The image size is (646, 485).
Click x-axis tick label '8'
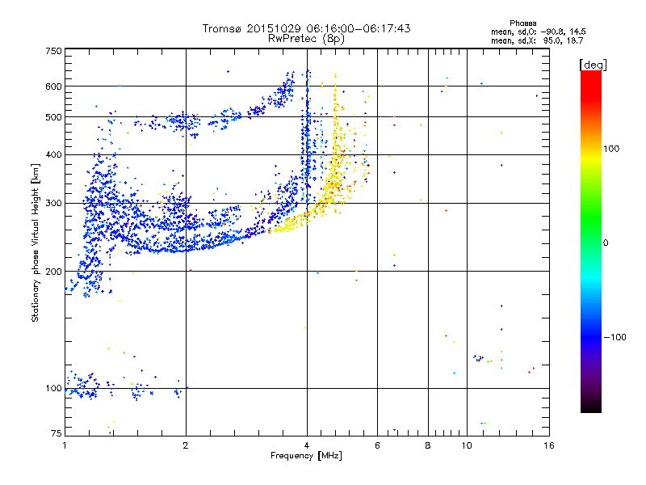pyautogui.click(x=428, y=445)
